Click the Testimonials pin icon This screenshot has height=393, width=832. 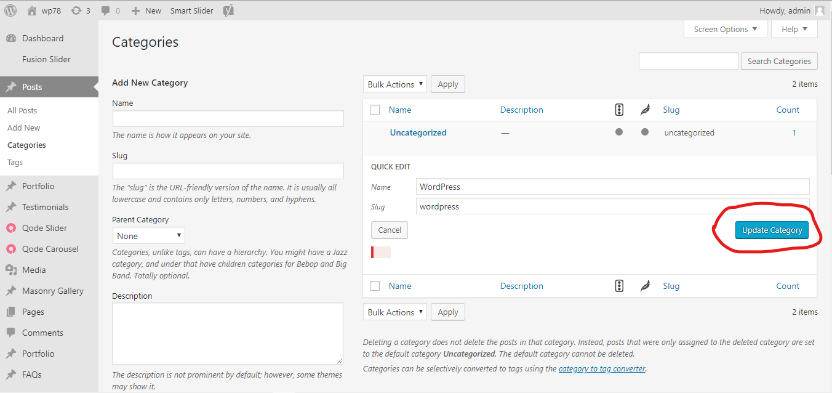[x=11, y=207]
